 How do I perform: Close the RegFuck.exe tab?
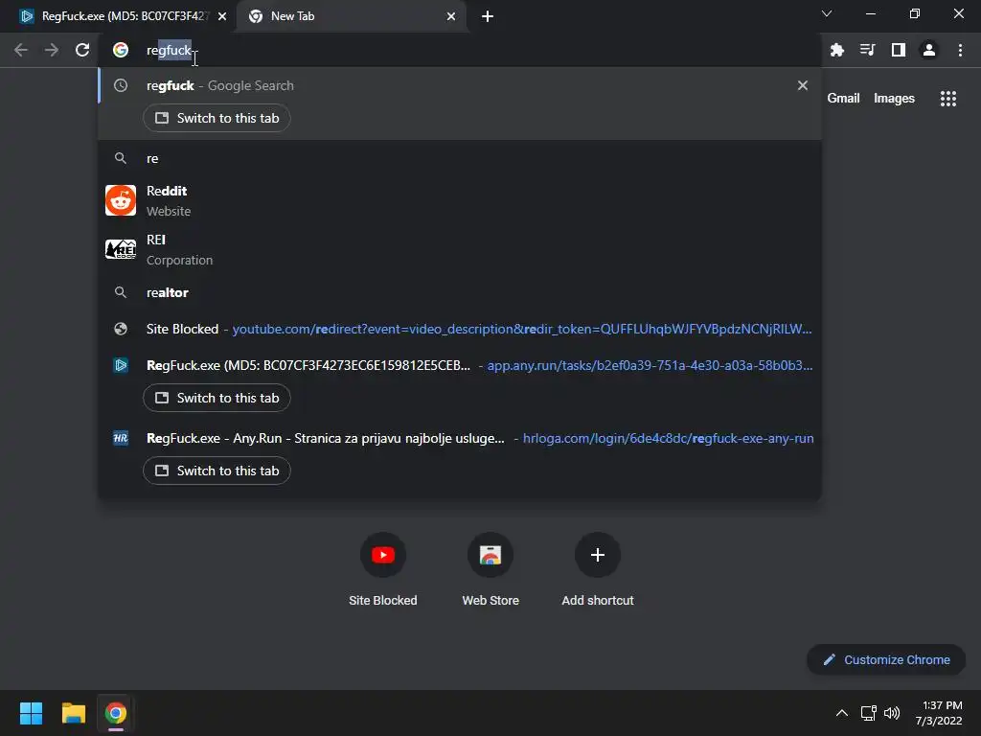tap(222, 16)
